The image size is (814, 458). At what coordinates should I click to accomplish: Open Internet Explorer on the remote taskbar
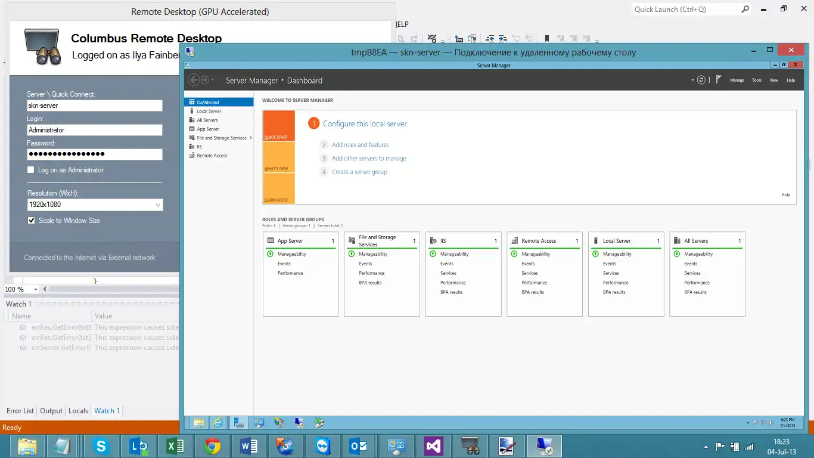[219, 422]
